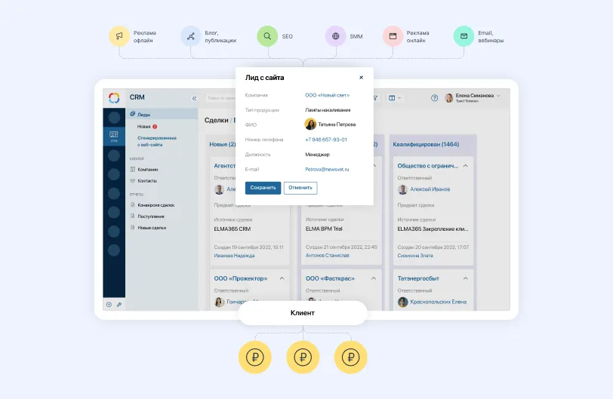Click the Блог, публикации share icon

point(191,36)
